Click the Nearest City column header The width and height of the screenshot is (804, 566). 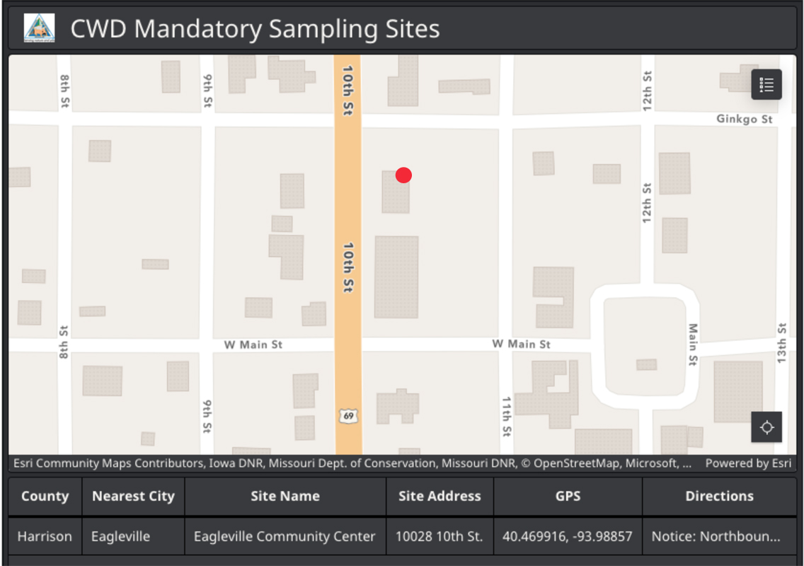(133, 496)
